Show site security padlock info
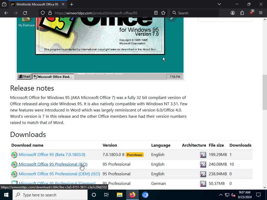Screen dimensions: 267x200 [x=50, y=13]
